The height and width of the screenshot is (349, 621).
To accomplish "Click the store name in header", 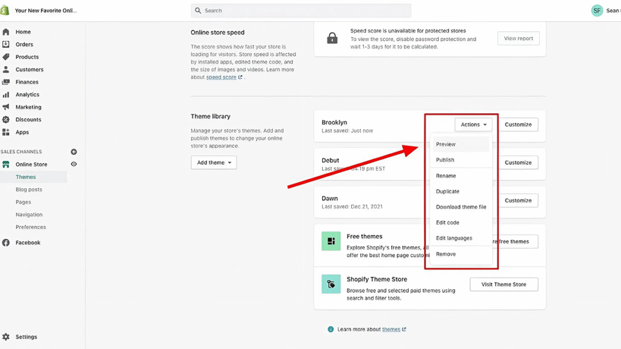I will 46,11.
